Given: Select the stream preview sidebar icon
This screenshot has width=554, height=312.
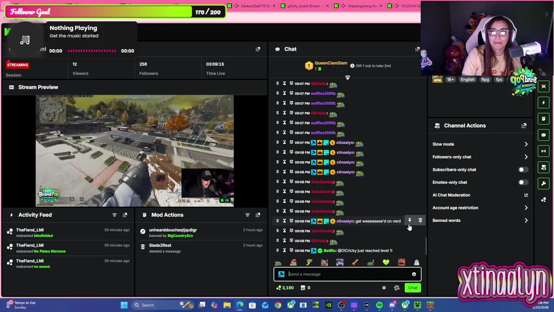Looking at the screenshot, I should tap(544, 86).
